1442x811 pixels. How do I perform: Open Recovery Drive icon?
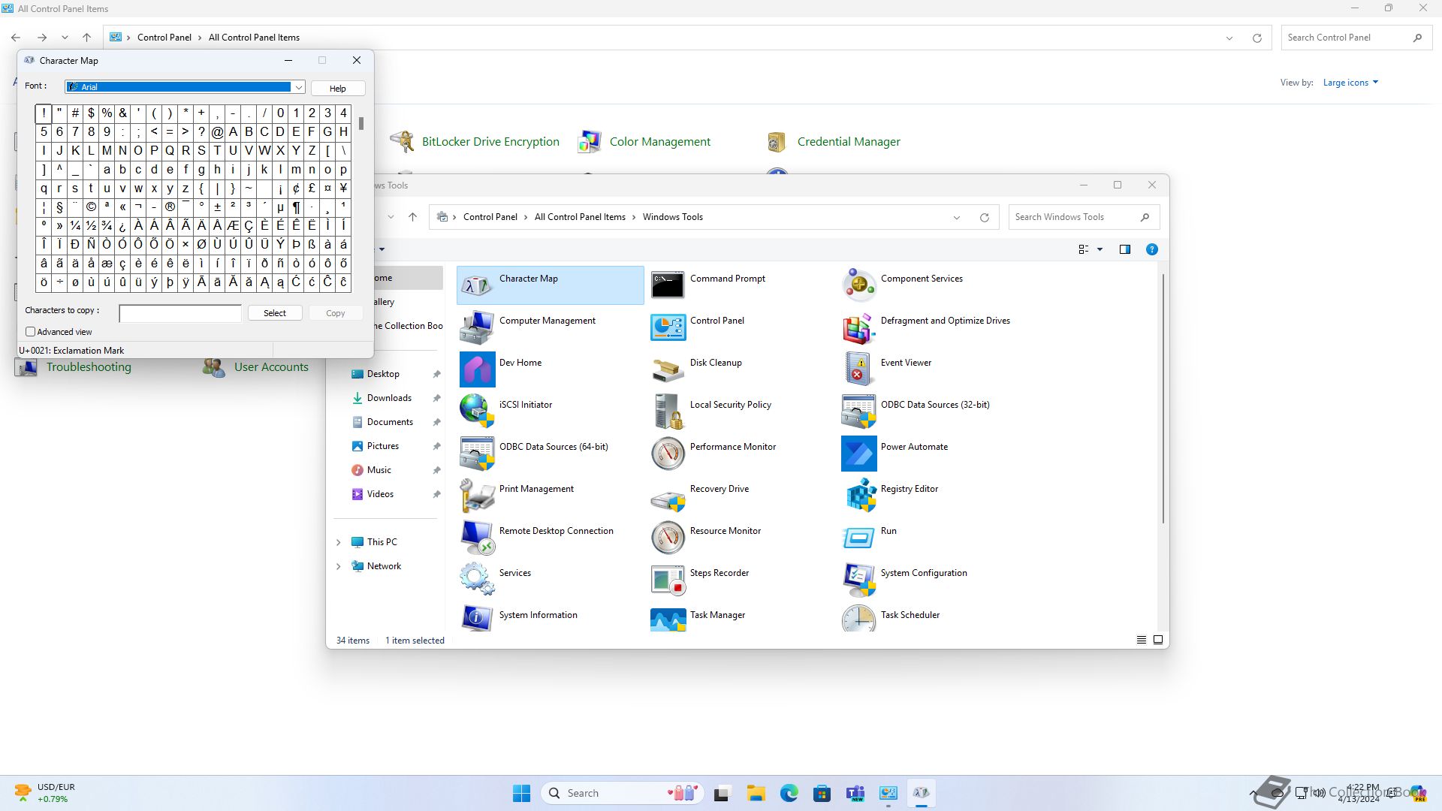point(667,498)
